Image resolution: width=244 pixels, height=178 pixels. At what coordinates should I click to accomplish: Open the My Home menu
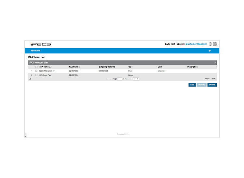(x=35, y=50)
